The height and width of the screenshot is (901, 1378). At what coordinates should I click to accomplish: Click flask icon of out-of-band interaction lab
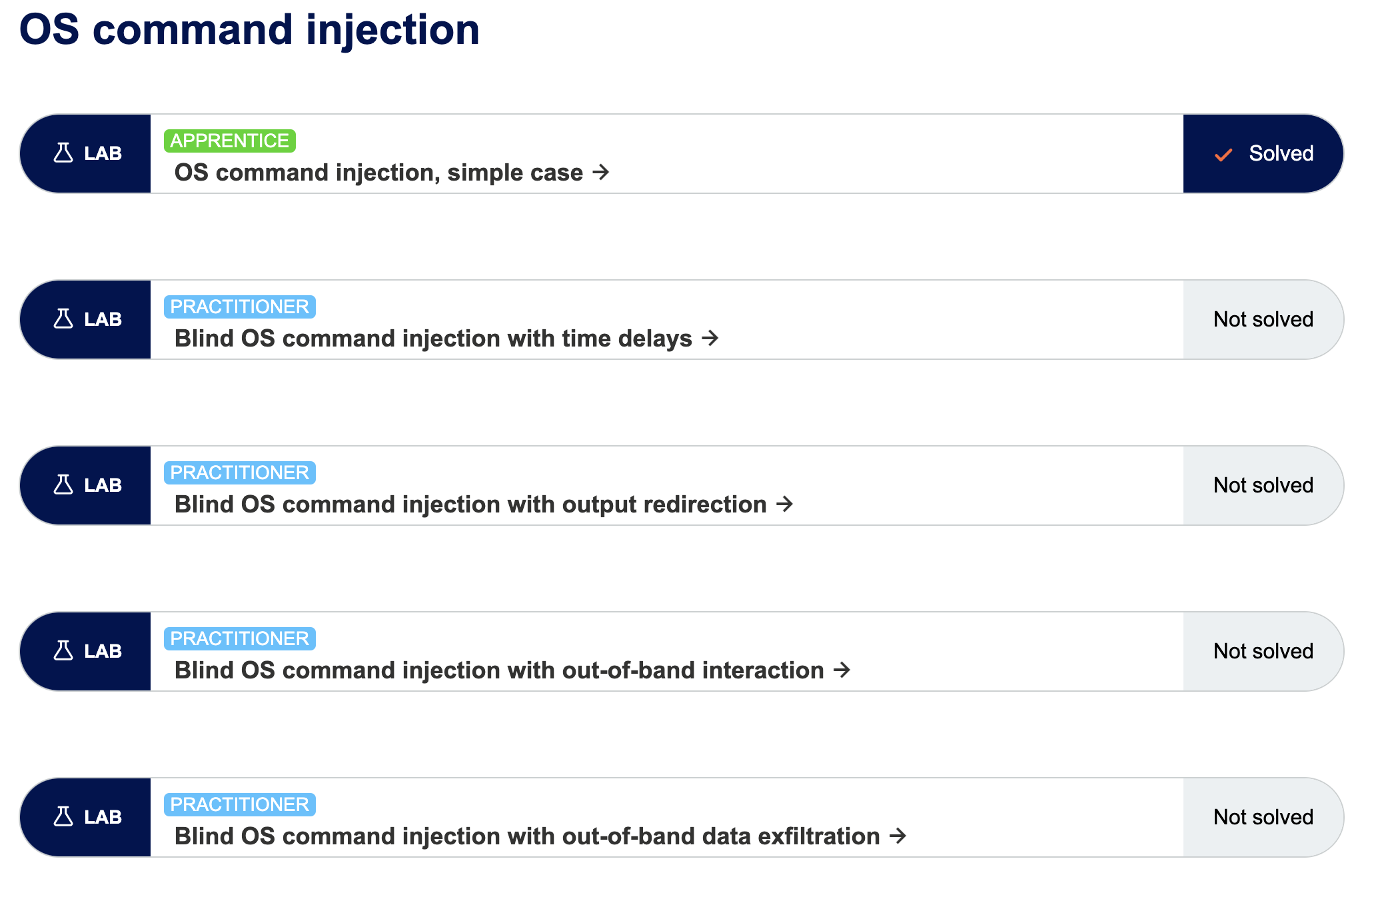coord(63,651)
